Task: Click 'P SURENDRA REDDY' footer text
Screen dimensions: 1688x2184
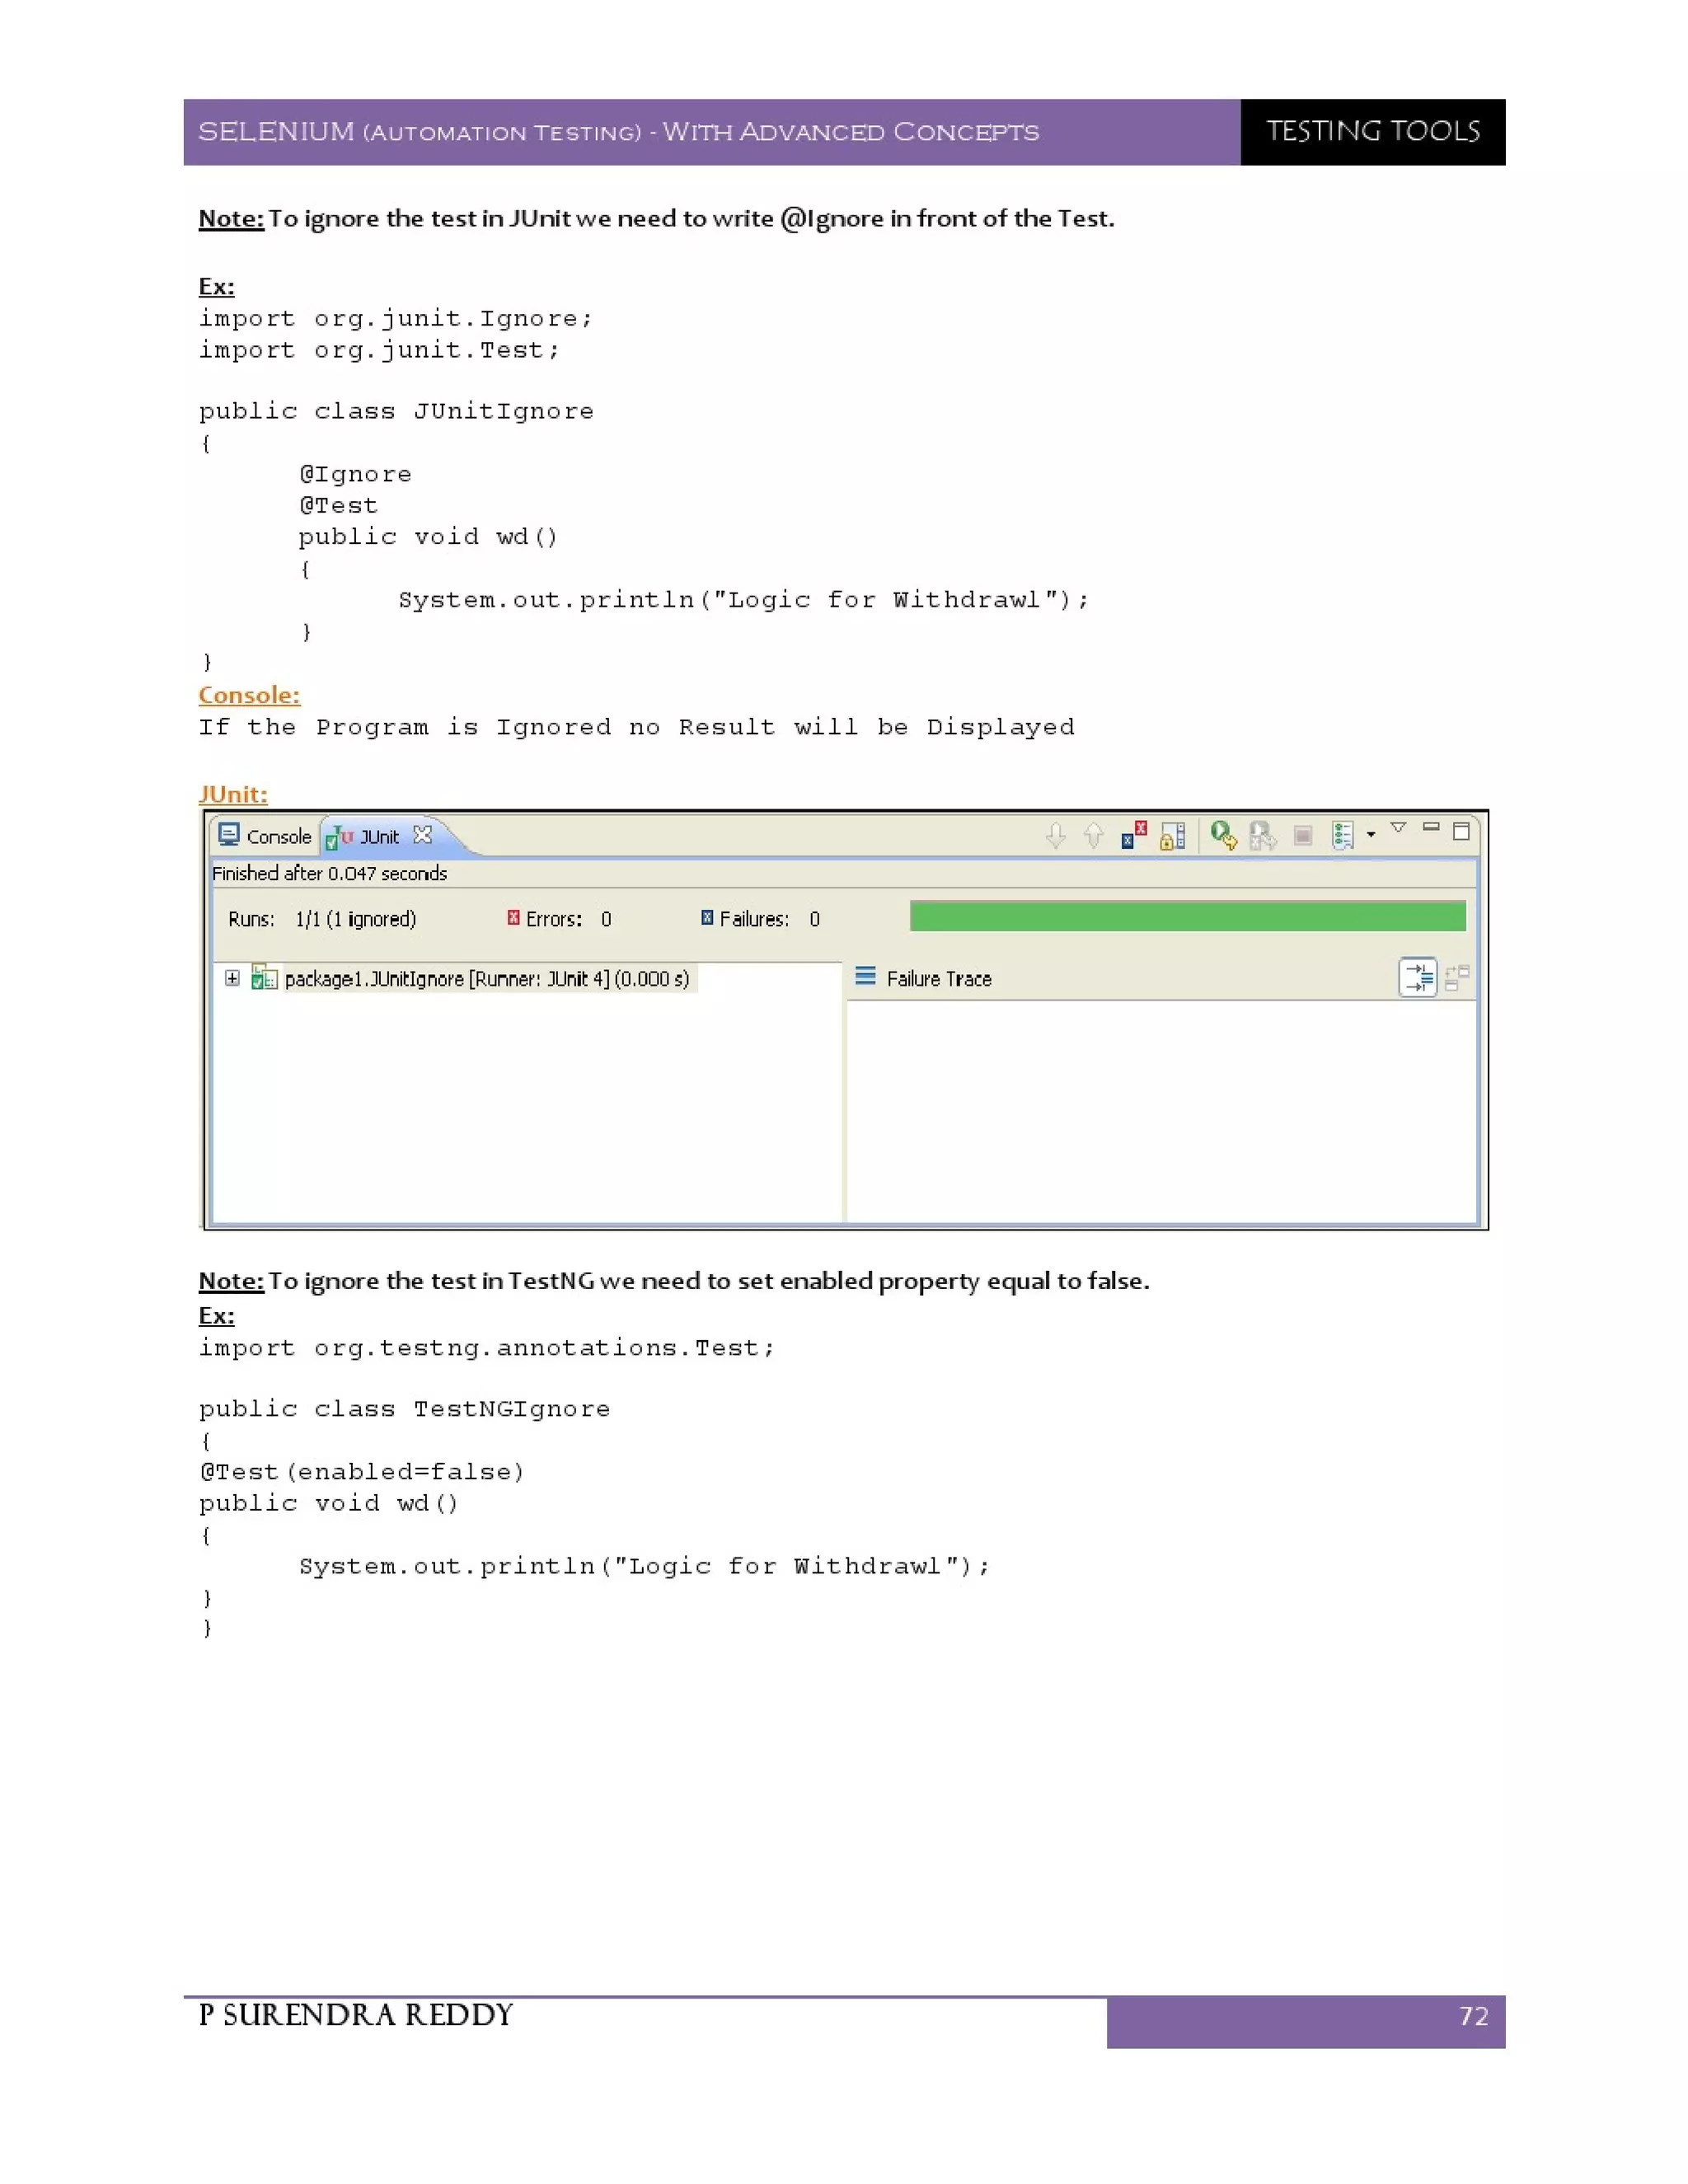Action: tap(356, 2015)
